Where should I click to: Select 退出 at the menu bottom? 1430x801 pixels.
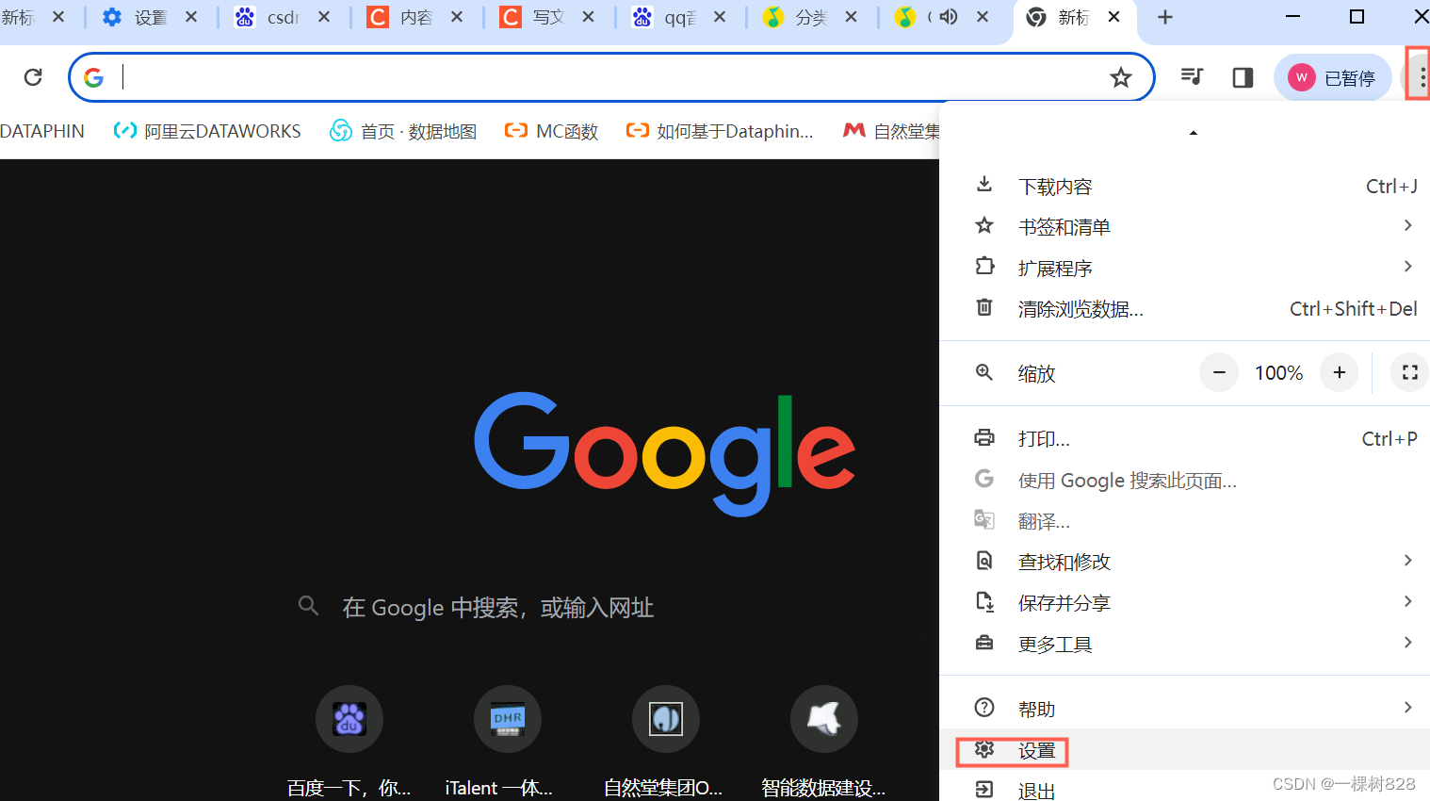pos(1036,790)
